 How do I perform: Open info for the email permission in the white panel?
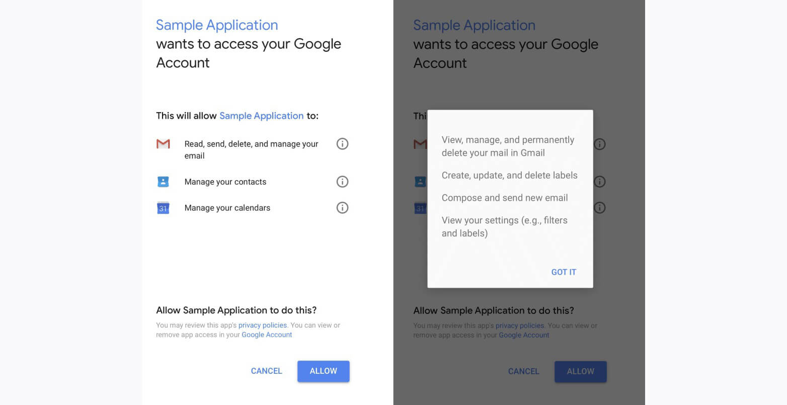click(342, 144)
